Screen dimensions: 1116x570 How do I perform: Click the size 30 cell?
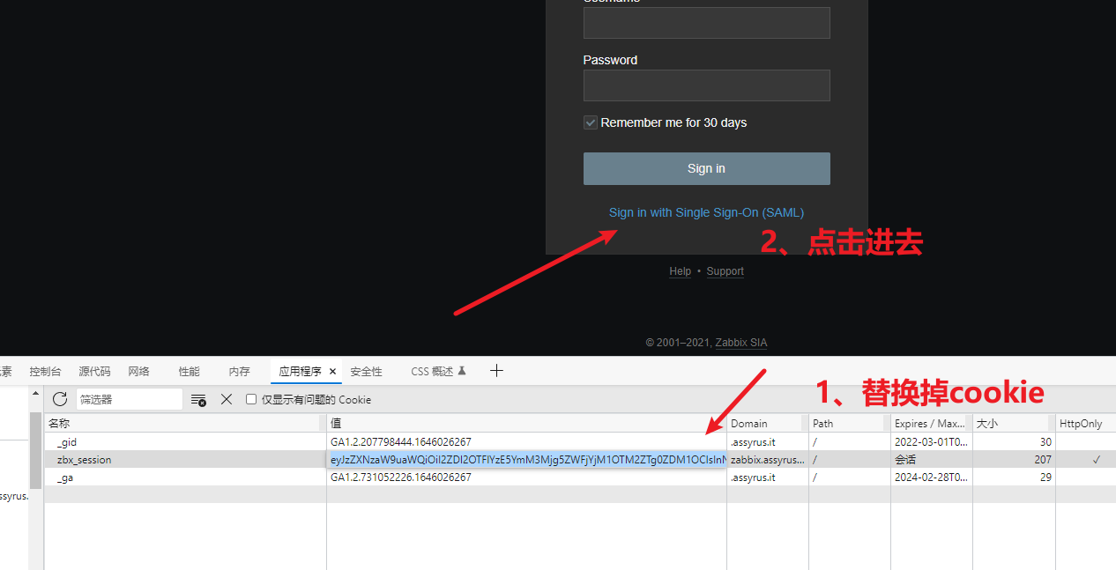coord(1014,442)
